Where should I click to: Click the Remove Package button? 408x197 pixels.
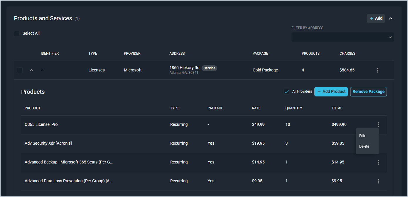point(368,92)
